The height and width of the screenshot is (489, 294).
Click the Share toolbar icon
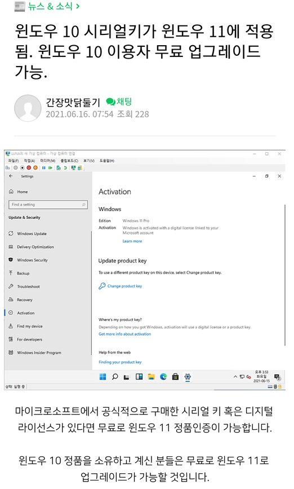[80, 168]
